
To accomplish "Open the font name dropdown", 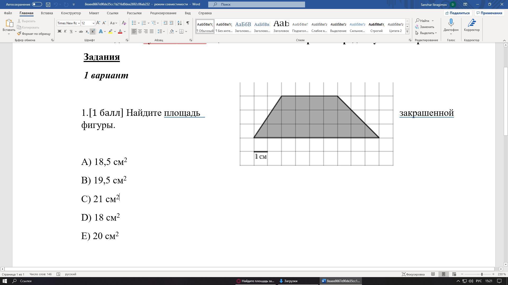I will tap(79, 23).
